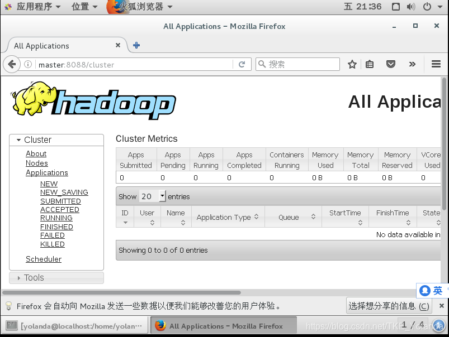Show more toolbar tools chevron
The image size is (449, 337).
click(412, 64)
